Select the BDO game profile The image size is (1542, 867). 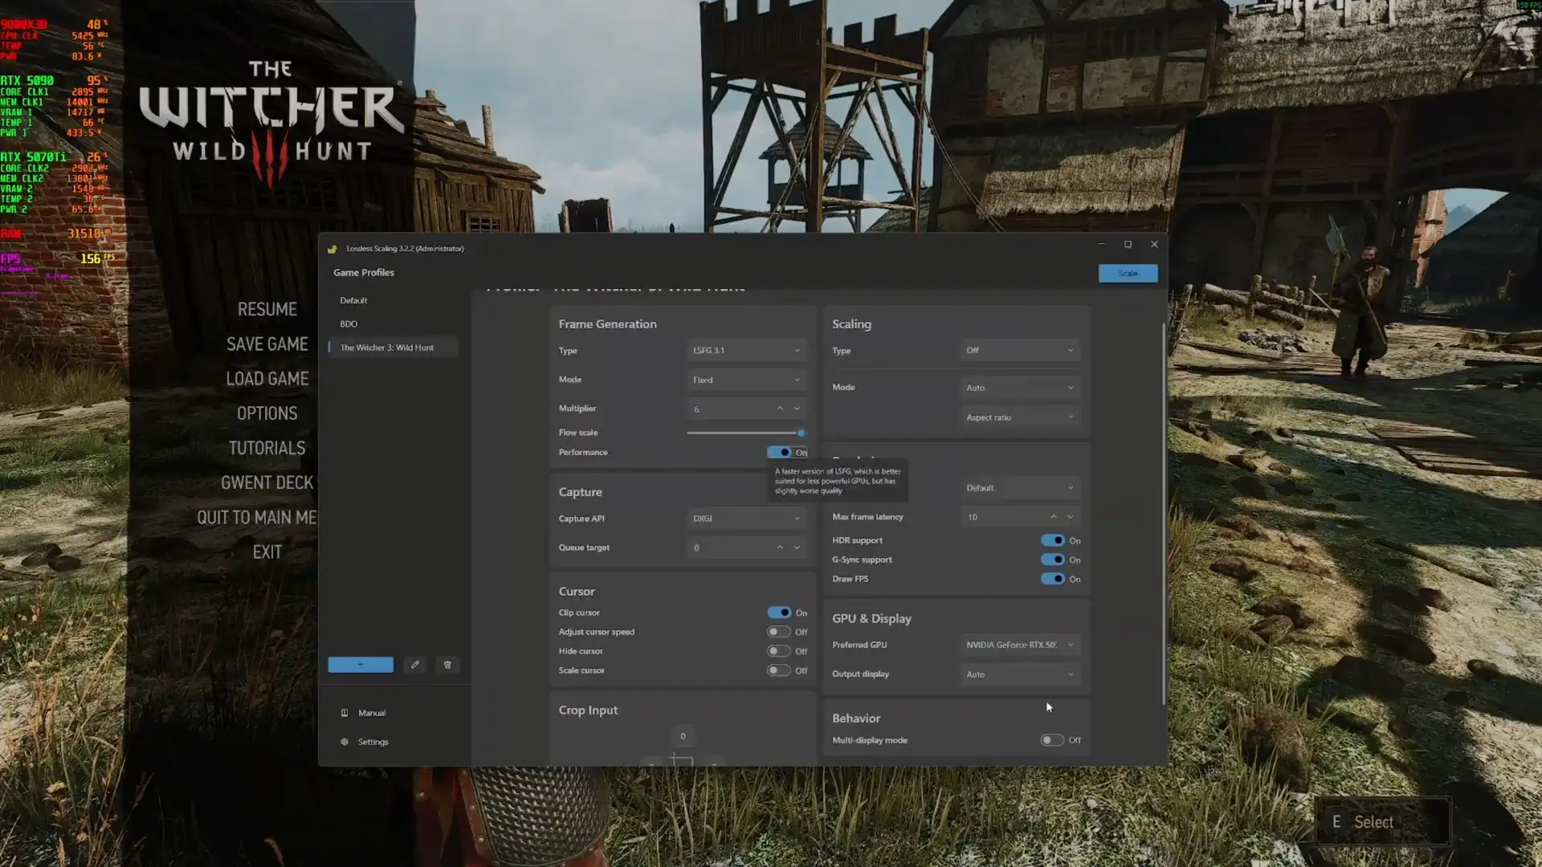coord(393,324)
